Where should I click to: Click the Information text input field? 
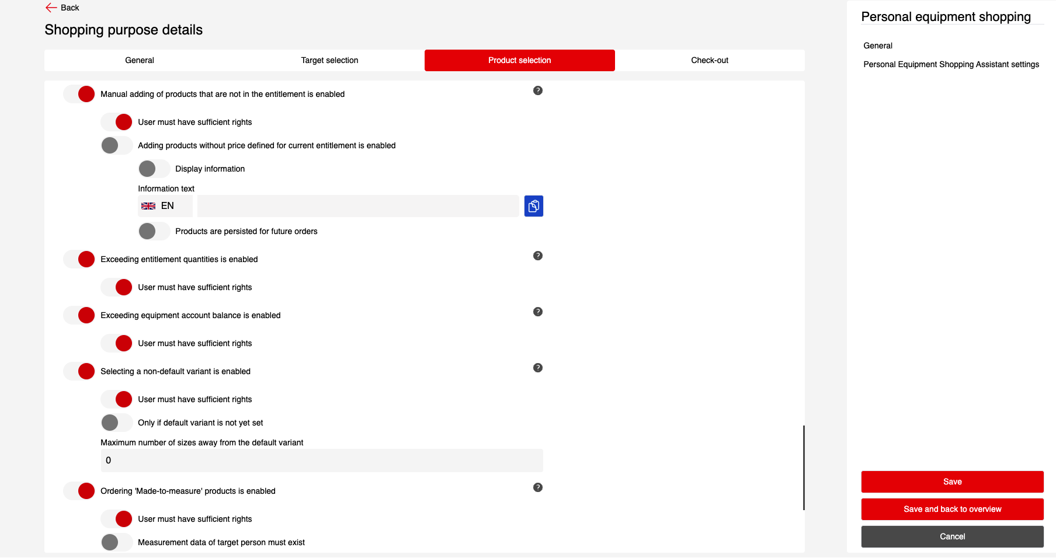click(x=357, y=206)
